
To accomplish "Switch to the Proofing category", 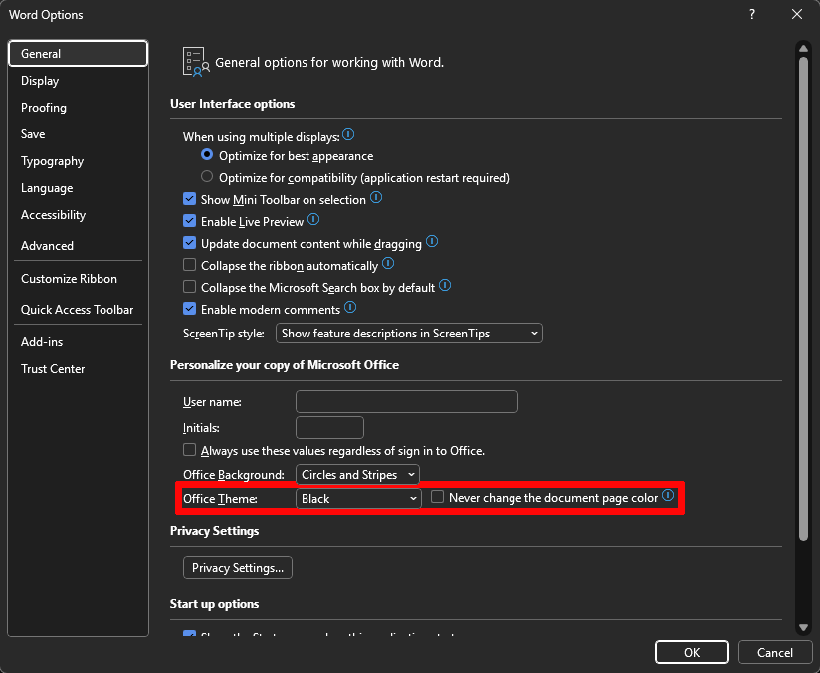I will 44,108.
